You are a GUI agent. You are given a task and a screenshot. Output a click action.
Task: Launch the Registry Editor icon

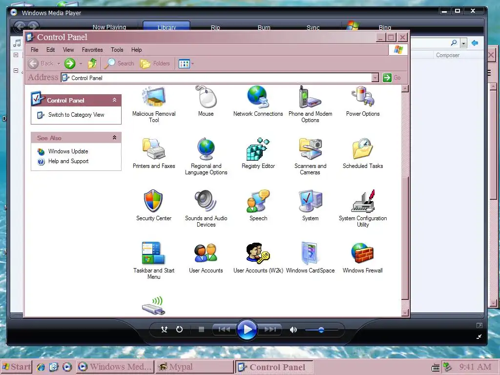click(x=258, y=153)
